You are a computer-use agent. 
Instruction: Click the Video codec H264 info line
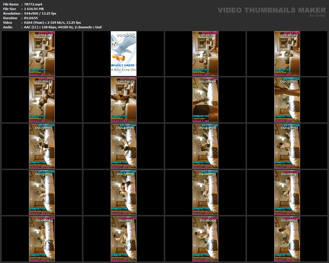(52, 23)
